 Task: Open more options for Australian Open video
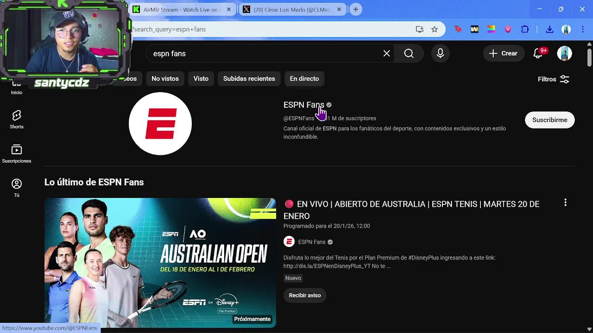[x=565, y=203]
